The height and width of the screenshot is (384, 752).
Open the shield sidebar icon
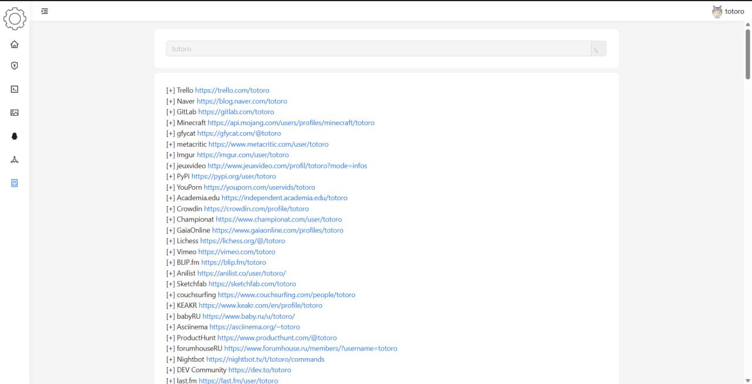[x=15, y=66]
